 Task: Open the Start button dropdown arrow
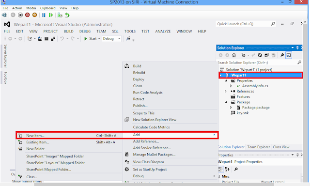(x=99, y=39)
